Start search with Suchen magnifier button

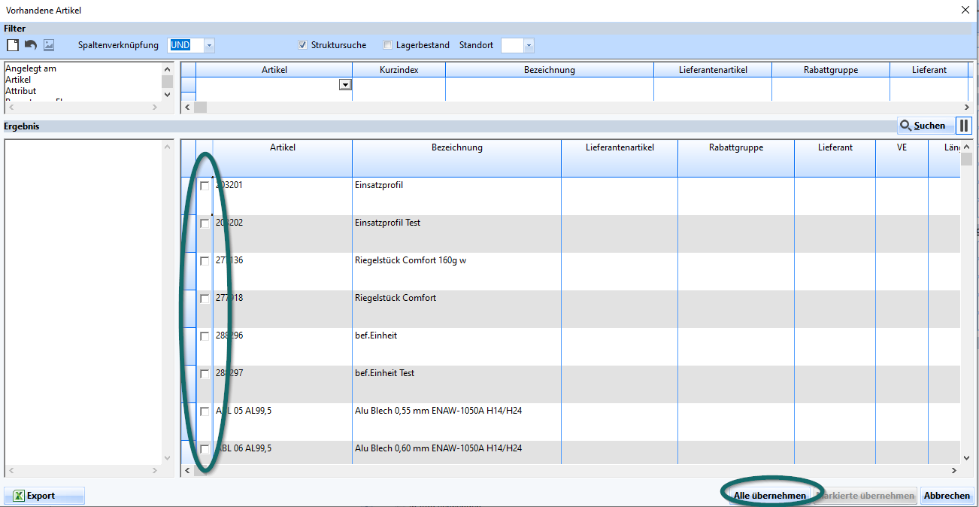click(x=924, y=126)
